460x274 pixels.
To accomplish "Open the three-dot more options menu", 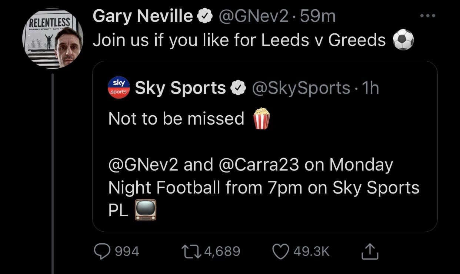I will (428, 16).
